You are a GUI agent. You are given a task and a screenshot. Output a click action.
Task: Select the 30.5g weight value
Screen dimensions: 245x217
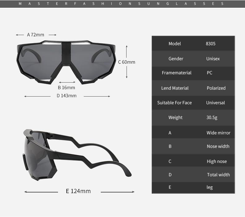[212, 117]
